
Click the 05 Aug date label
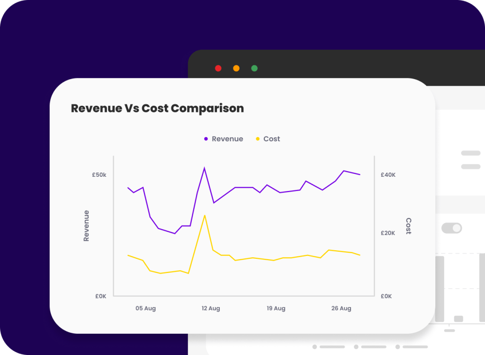[145, 309]
